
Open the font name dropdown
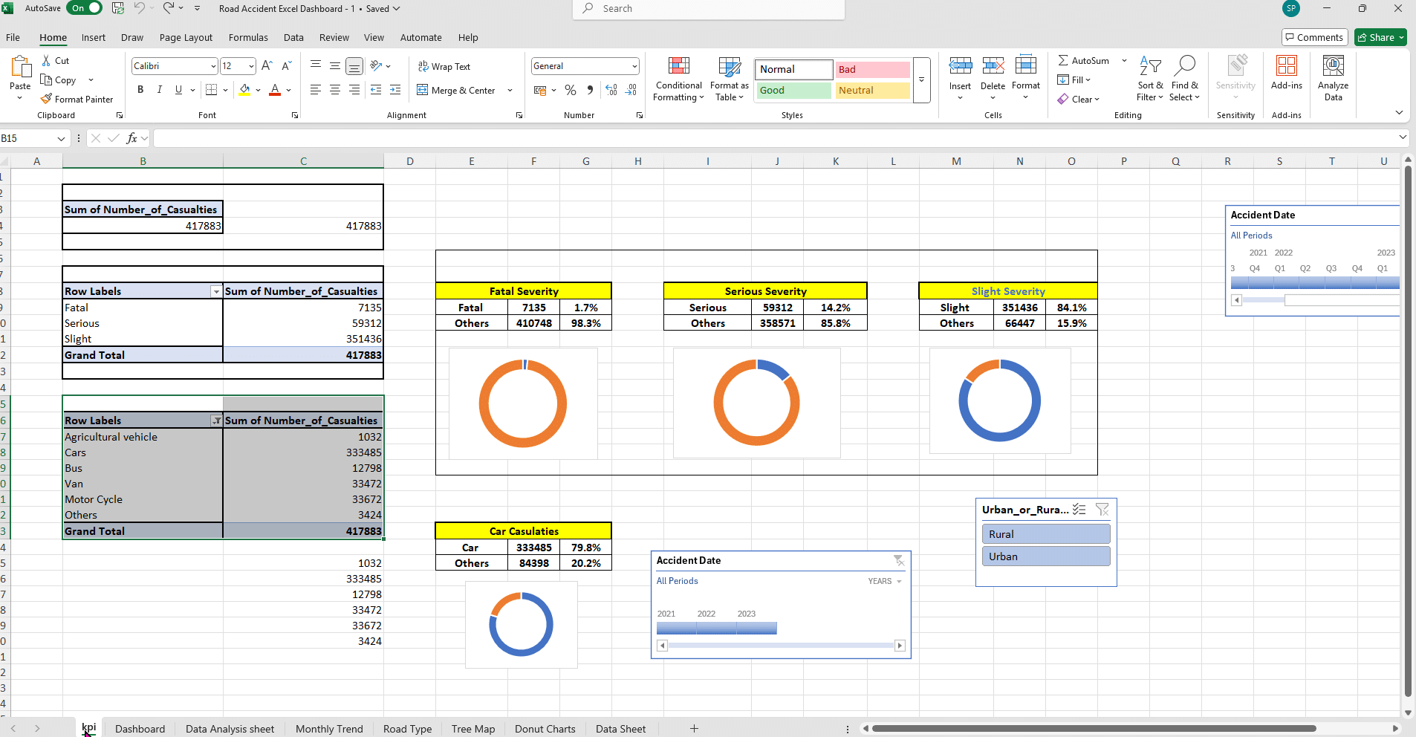coord(213,66)
